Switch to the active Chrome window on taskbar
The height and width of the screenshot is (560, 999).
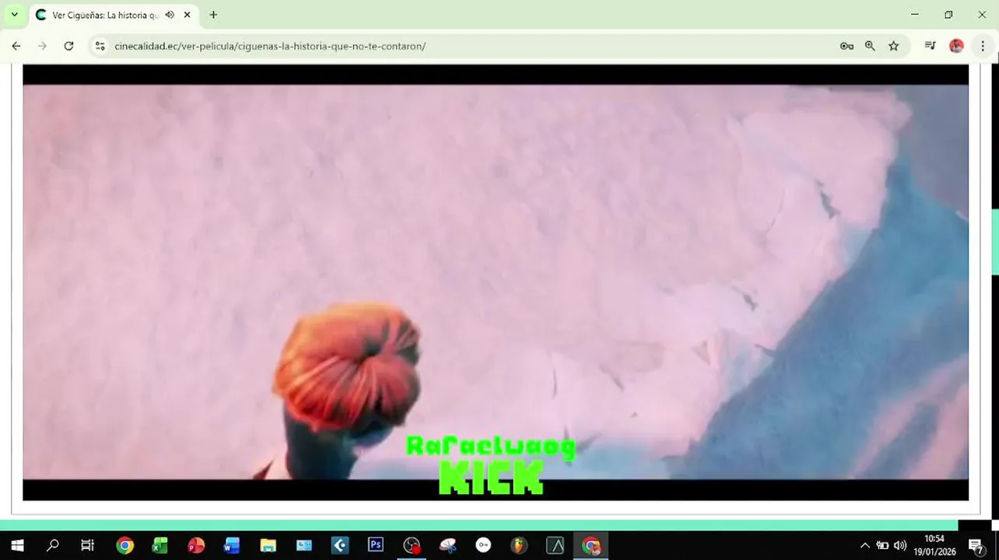591,545
